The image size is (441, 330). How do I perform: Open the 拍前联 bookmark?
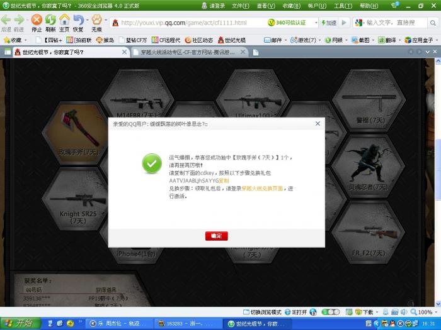pyautogui.click(x=79, y=40)
